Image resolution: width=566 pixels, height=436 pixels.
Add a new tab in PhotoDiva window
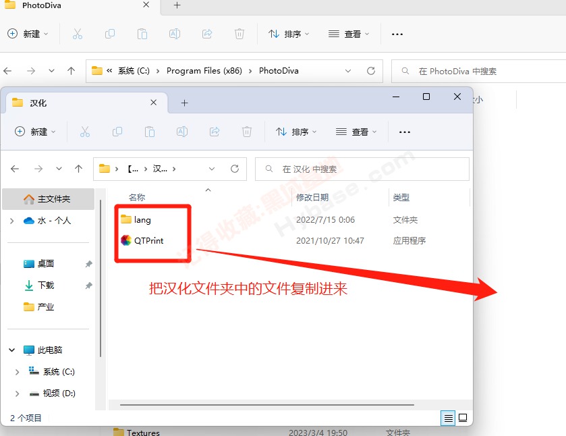tap(177, 5)
